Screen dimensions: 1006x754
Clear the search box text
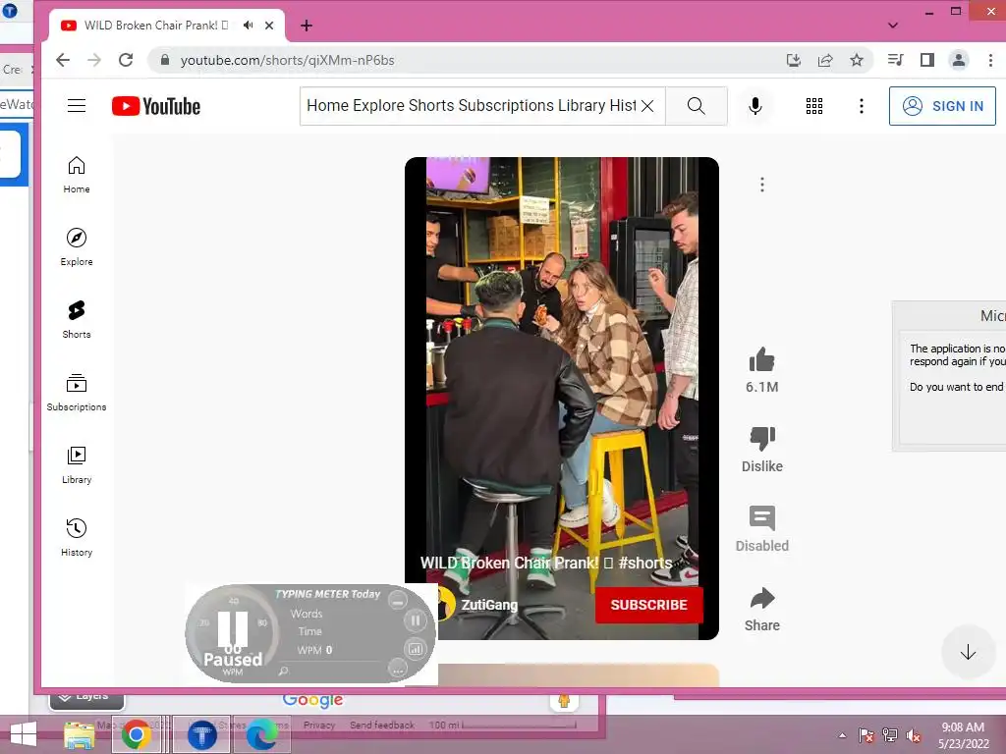[x=648, y=106]
